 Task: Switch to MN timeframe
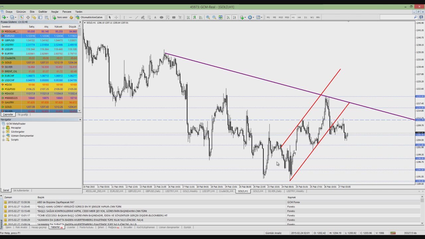coord(318,17)
